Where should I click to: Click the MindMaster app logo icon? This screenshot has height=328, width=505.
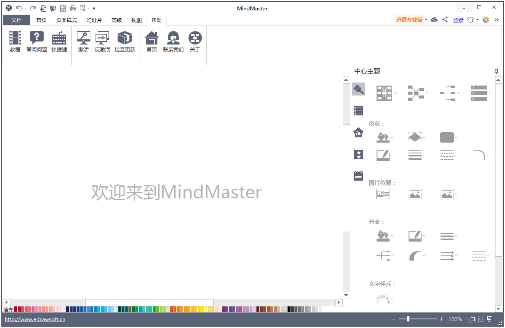pyautogui.click(x=9, y=8)
